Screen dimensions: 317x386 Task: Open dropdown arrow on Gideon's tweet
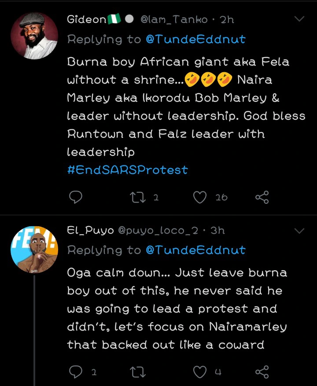point(299,19)
